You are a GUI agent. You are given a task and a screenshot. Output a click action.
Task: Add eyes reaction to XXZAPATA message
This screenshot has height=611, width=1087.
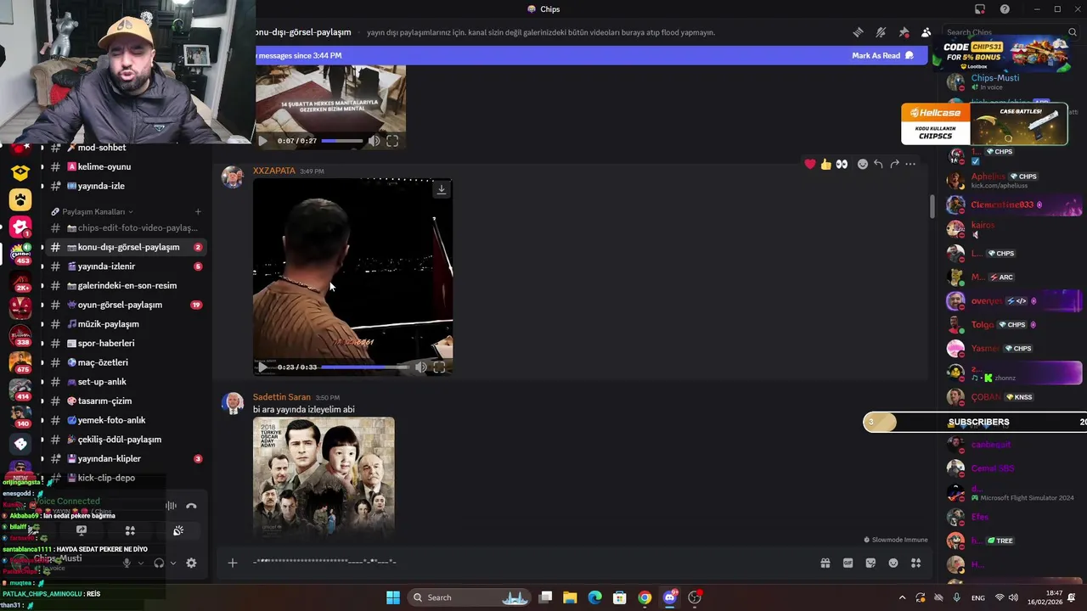pyautogui.click(x=842, y=164)
